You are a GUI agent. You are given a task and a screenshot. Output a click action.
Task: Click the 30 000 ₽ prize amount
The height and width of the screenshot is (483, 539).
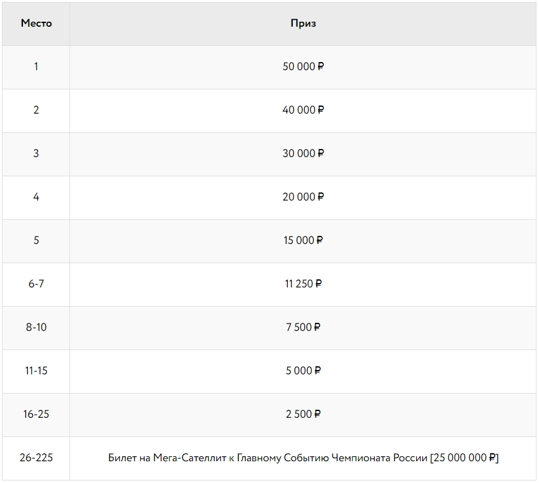coord(303,153)
